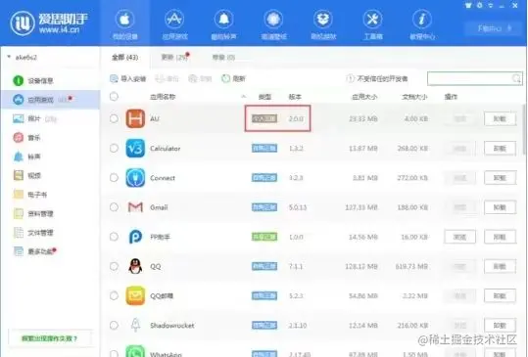
Task: Click the Calculator app icon
Action: [x=135, y=149]
